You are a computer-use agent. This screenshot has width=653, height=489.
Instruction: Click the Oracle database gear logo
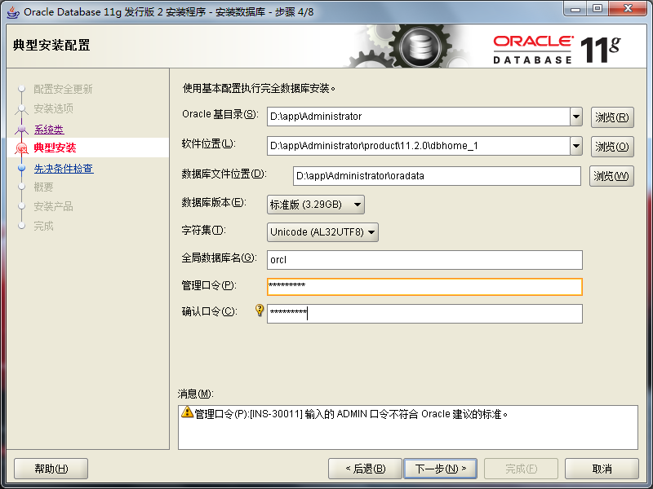click(420, 46)
